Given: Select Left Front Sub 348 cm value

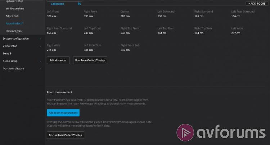Looking at the screenshot, I should coord(88,50).
